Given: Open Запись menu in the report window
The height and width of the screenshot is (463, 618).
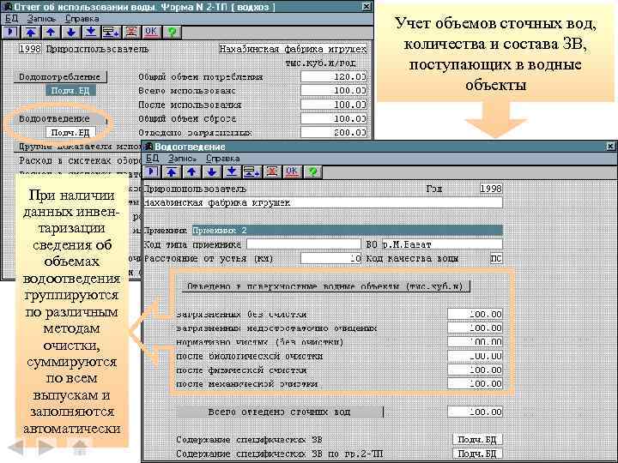Looking at the screenshot, I should 41,18.
